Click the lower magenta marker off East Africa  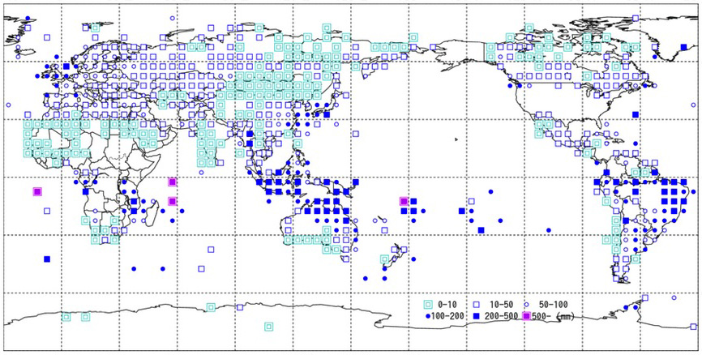pos(172,201)
